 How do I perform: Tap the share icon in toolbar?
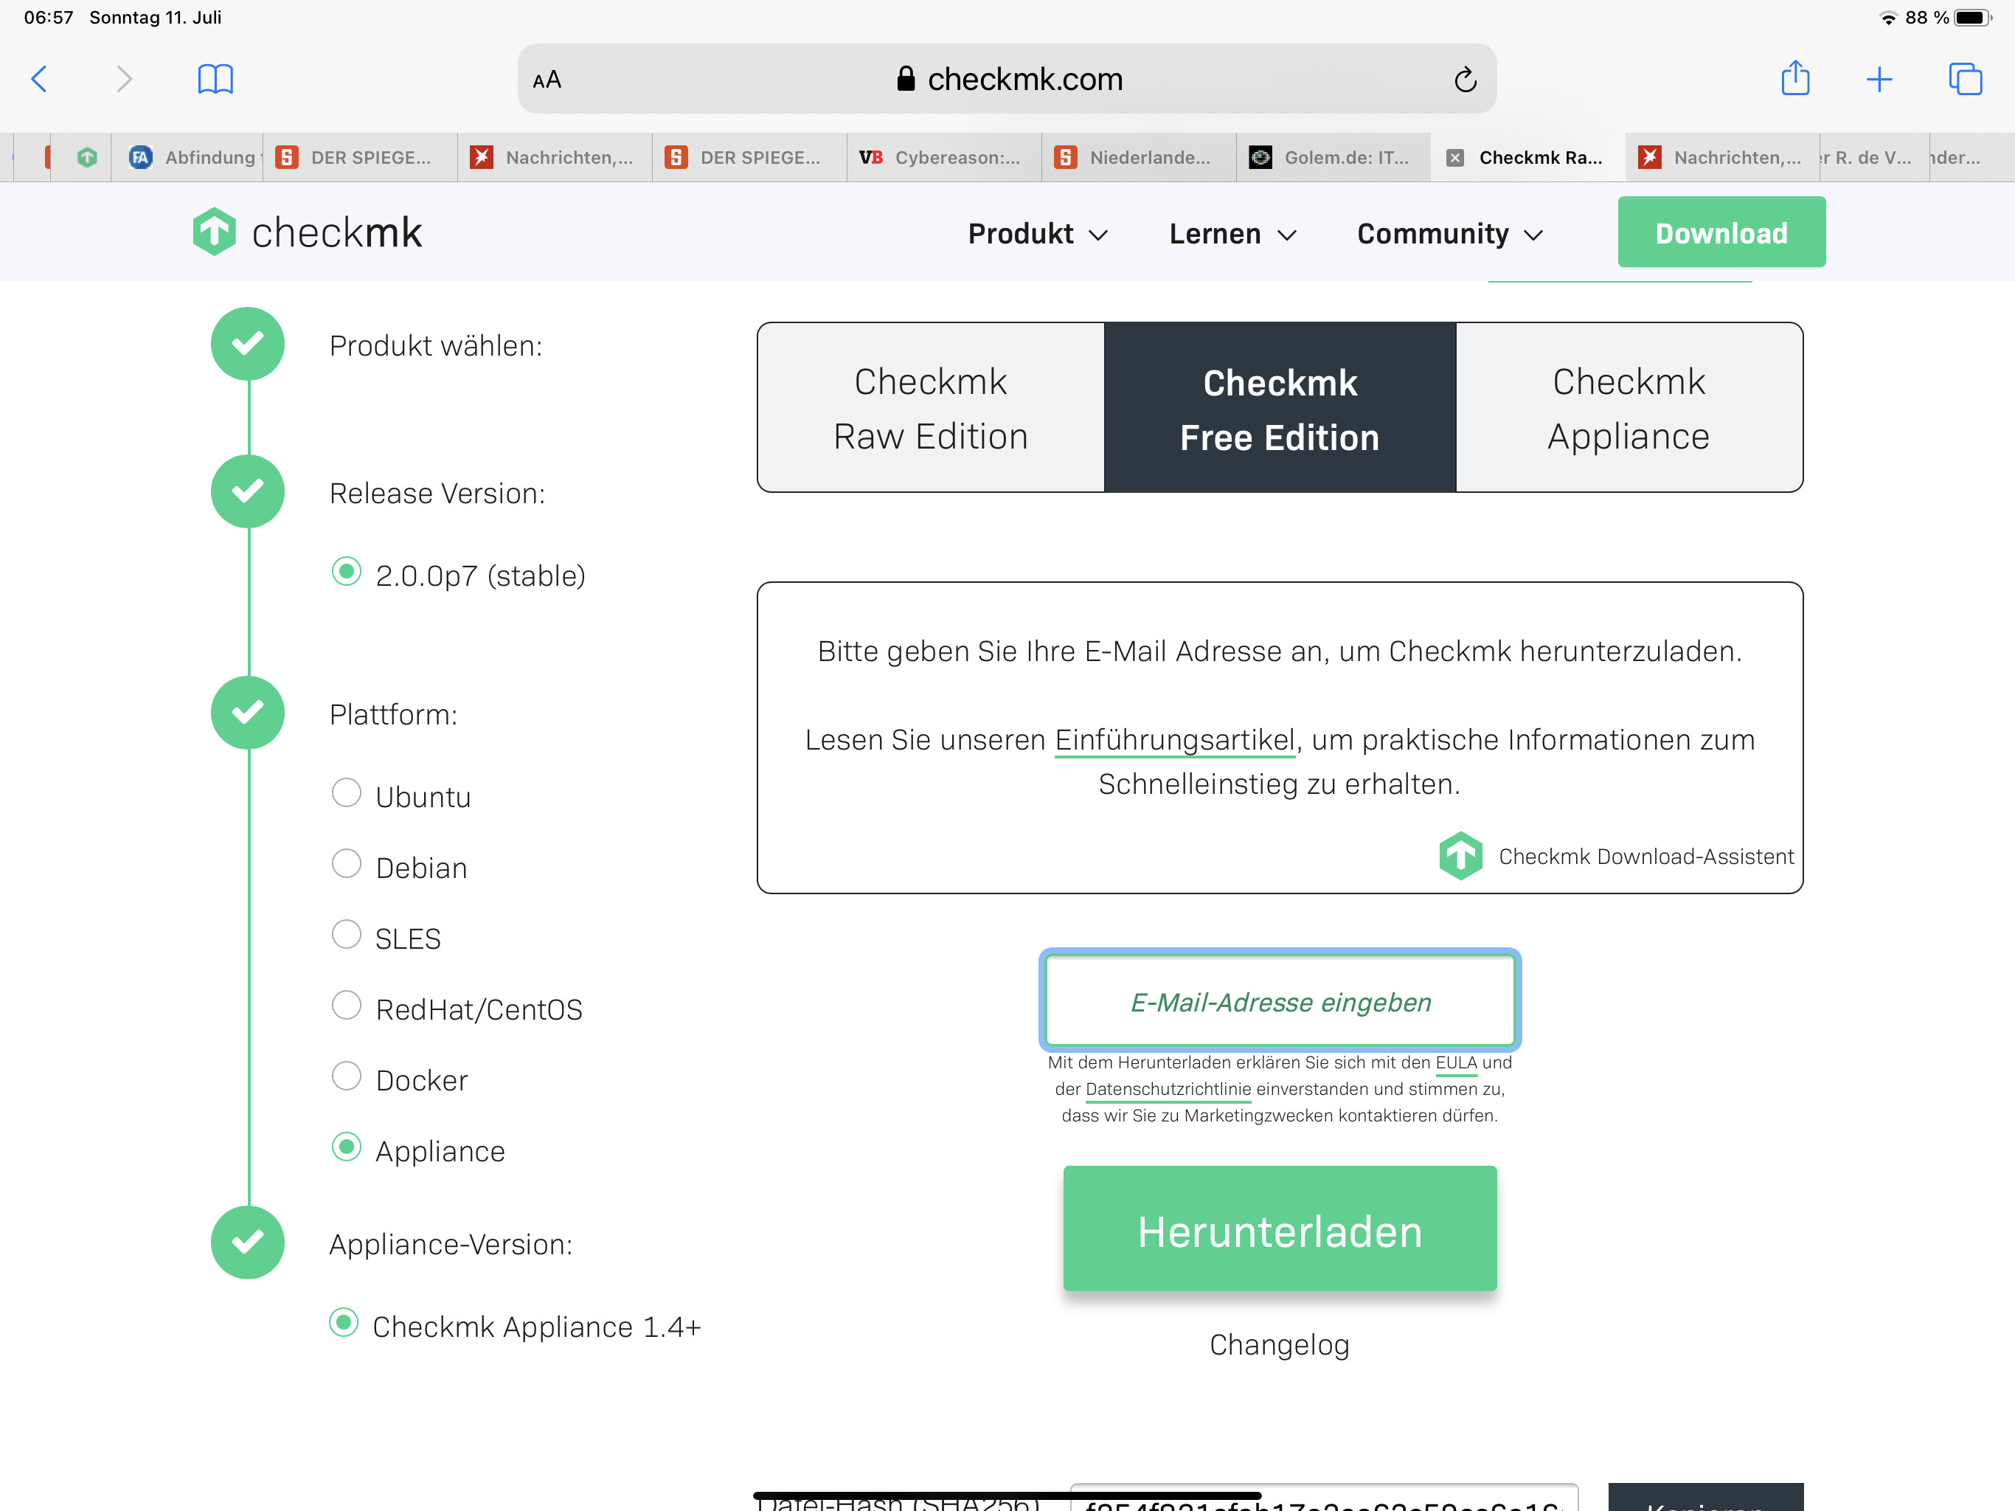coord(1794,78)
